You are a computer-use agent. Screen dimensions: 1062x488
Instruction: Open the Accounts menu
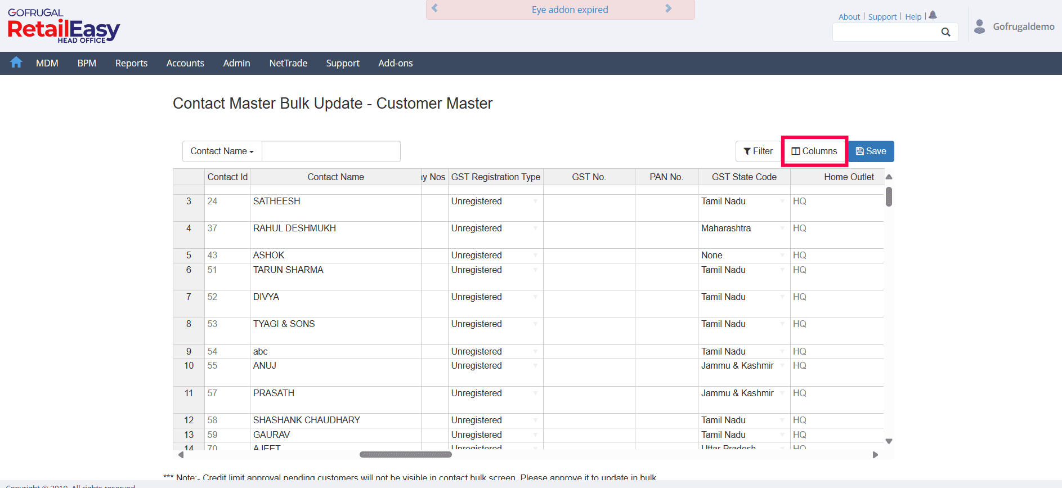click(185, 63)
